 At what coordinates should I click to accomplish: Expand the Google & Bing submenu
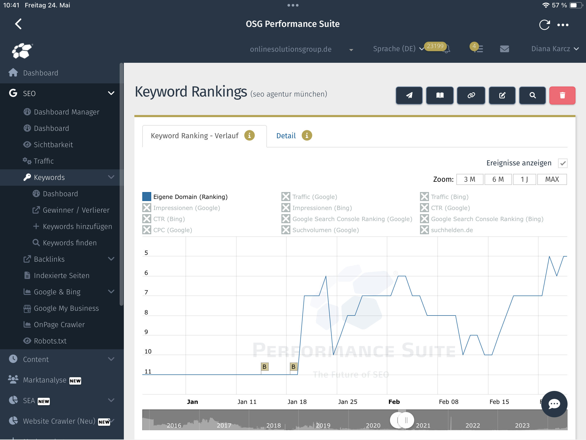click(x=111, y=291)
